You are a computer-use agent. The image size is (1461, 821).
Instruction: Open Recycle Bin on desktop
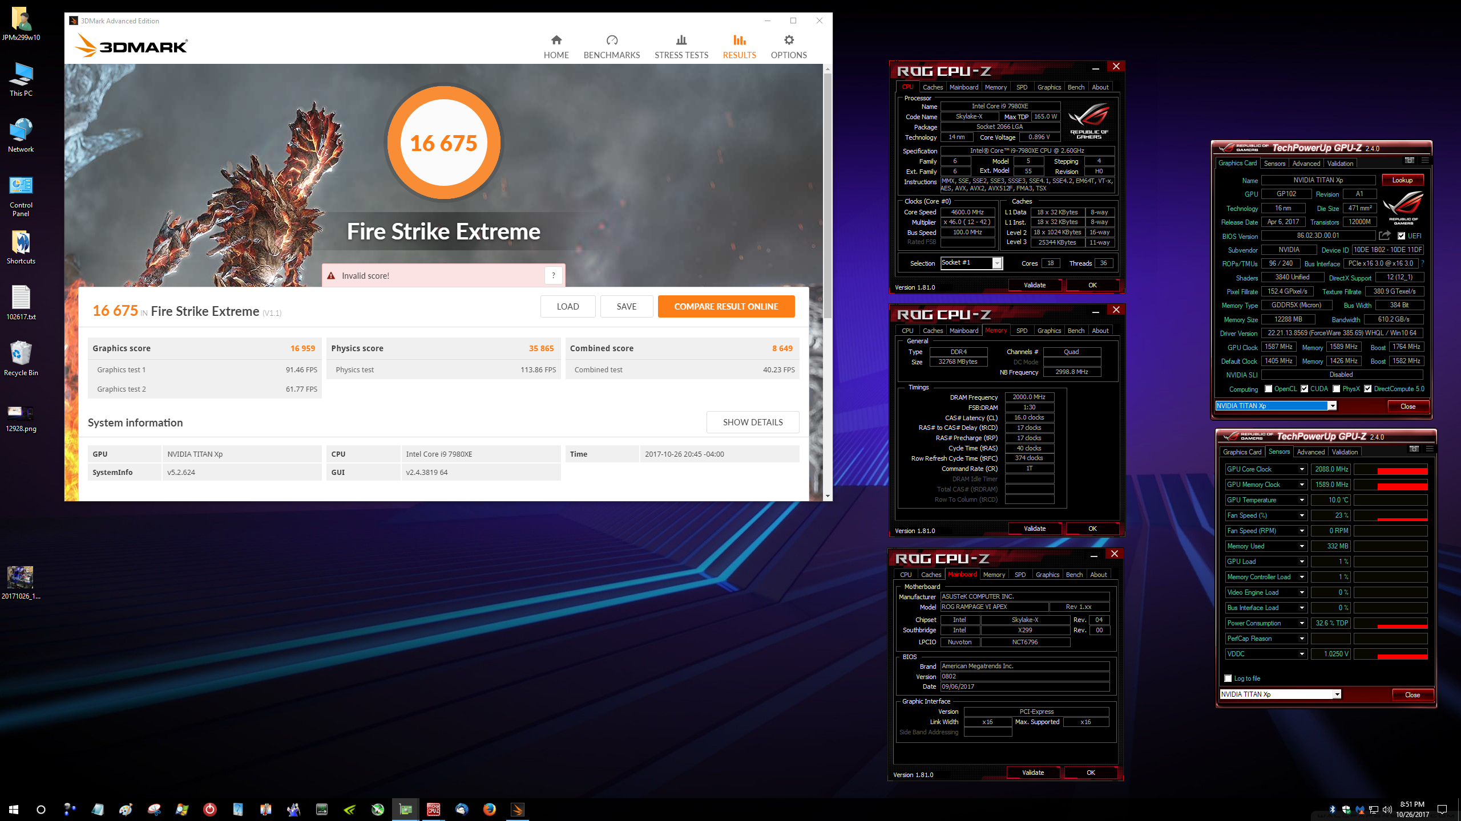click(21, 358)
